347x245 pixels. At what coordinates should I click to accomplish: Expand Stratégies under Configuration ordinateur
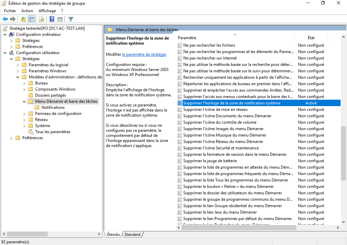(11, 41)
